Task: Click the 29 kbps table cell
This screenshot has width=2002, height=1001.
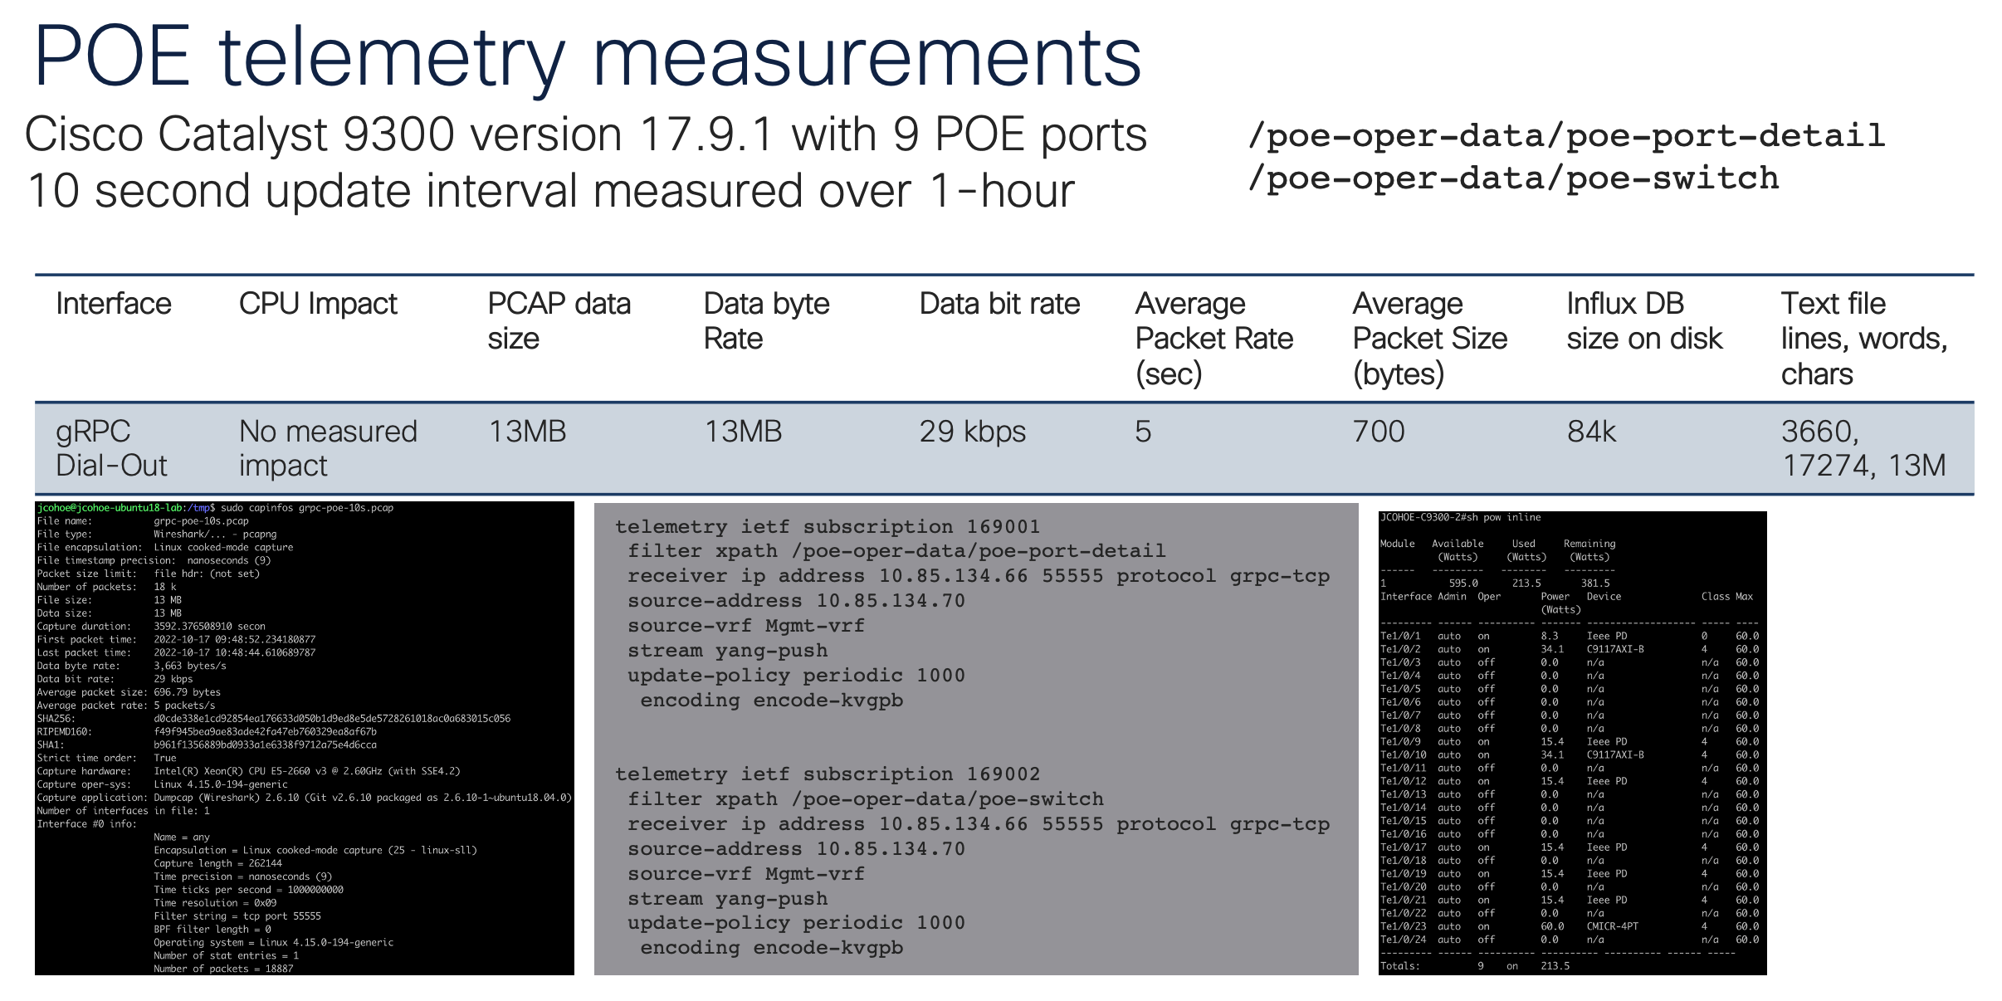Action: coord(972,432)
